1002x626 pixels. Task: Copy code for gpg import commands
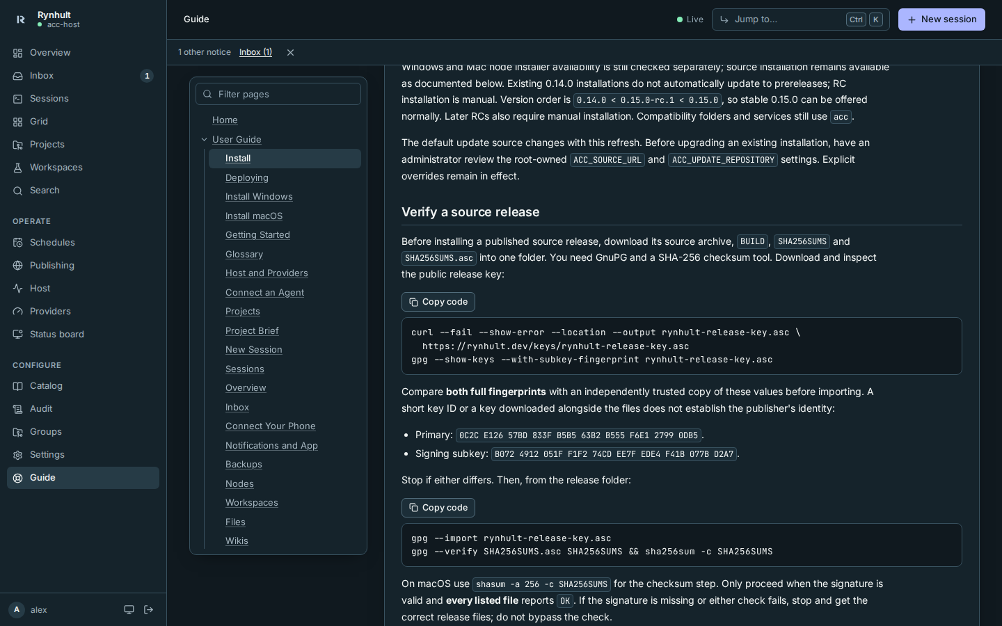[438, 508]
